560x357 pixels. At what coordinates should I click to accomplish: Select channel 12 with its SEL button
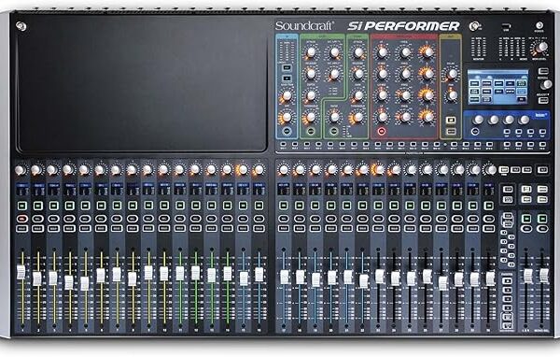pos(195,219)
